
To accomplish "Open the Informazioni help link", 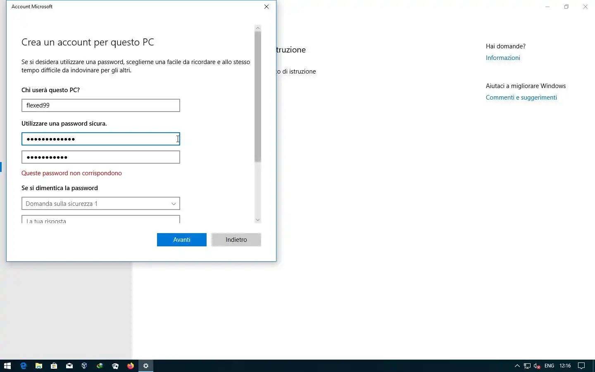I will pos(503,58).
